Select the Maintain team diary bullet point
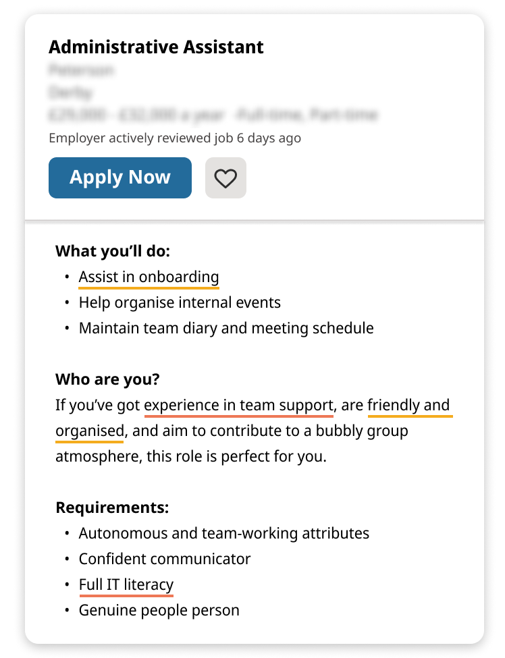Screen dimensions: 505x658 click(x=226, y=328)
